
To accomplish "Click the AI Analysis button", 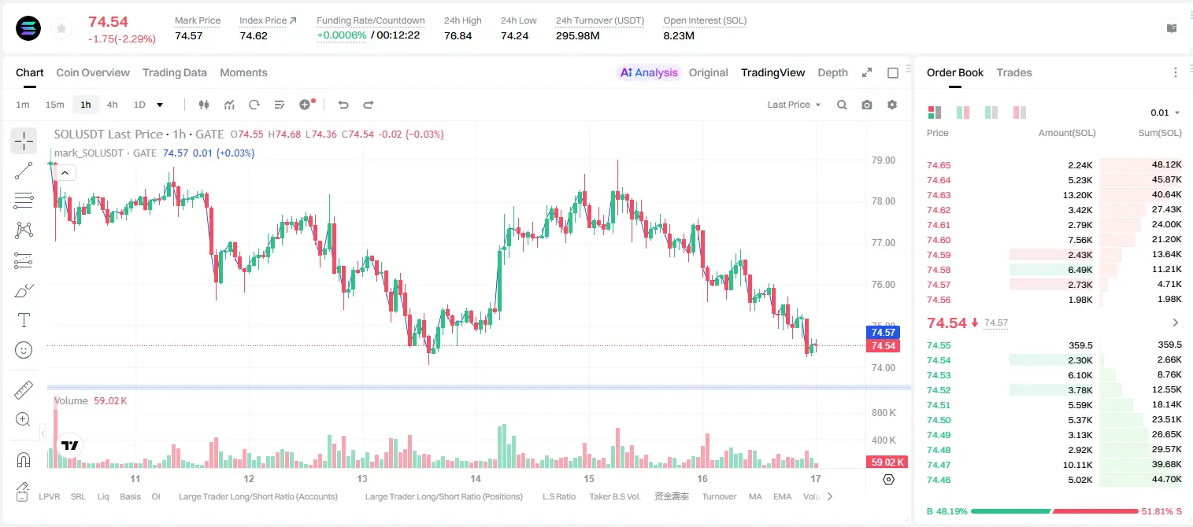I will (x=649, y=72).
